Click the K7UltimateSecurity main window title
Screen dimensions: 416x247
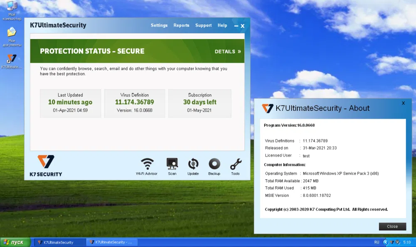point(58,25)
